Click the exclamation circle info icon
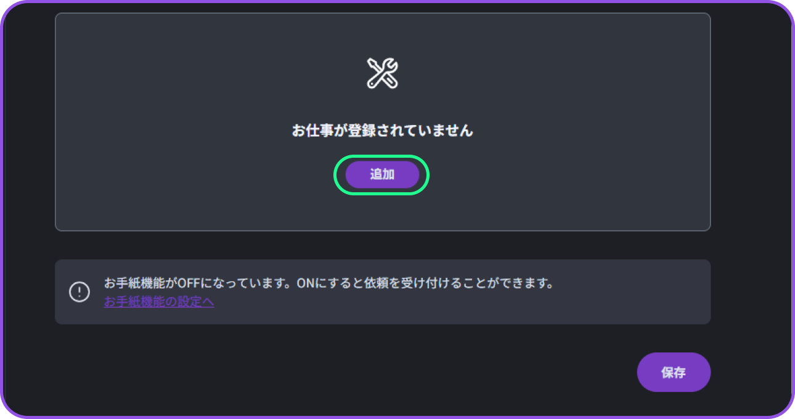The height and width of the screenshot is (419, 795). click(79, 291)
